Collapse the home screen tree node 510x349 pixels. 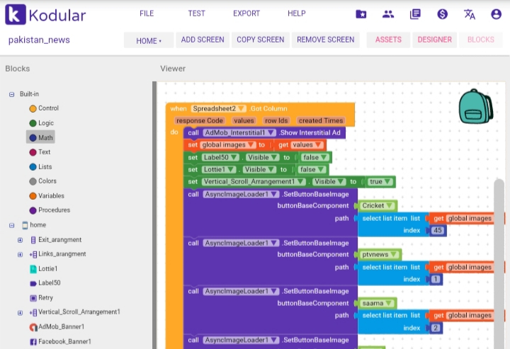coord(12,225)
